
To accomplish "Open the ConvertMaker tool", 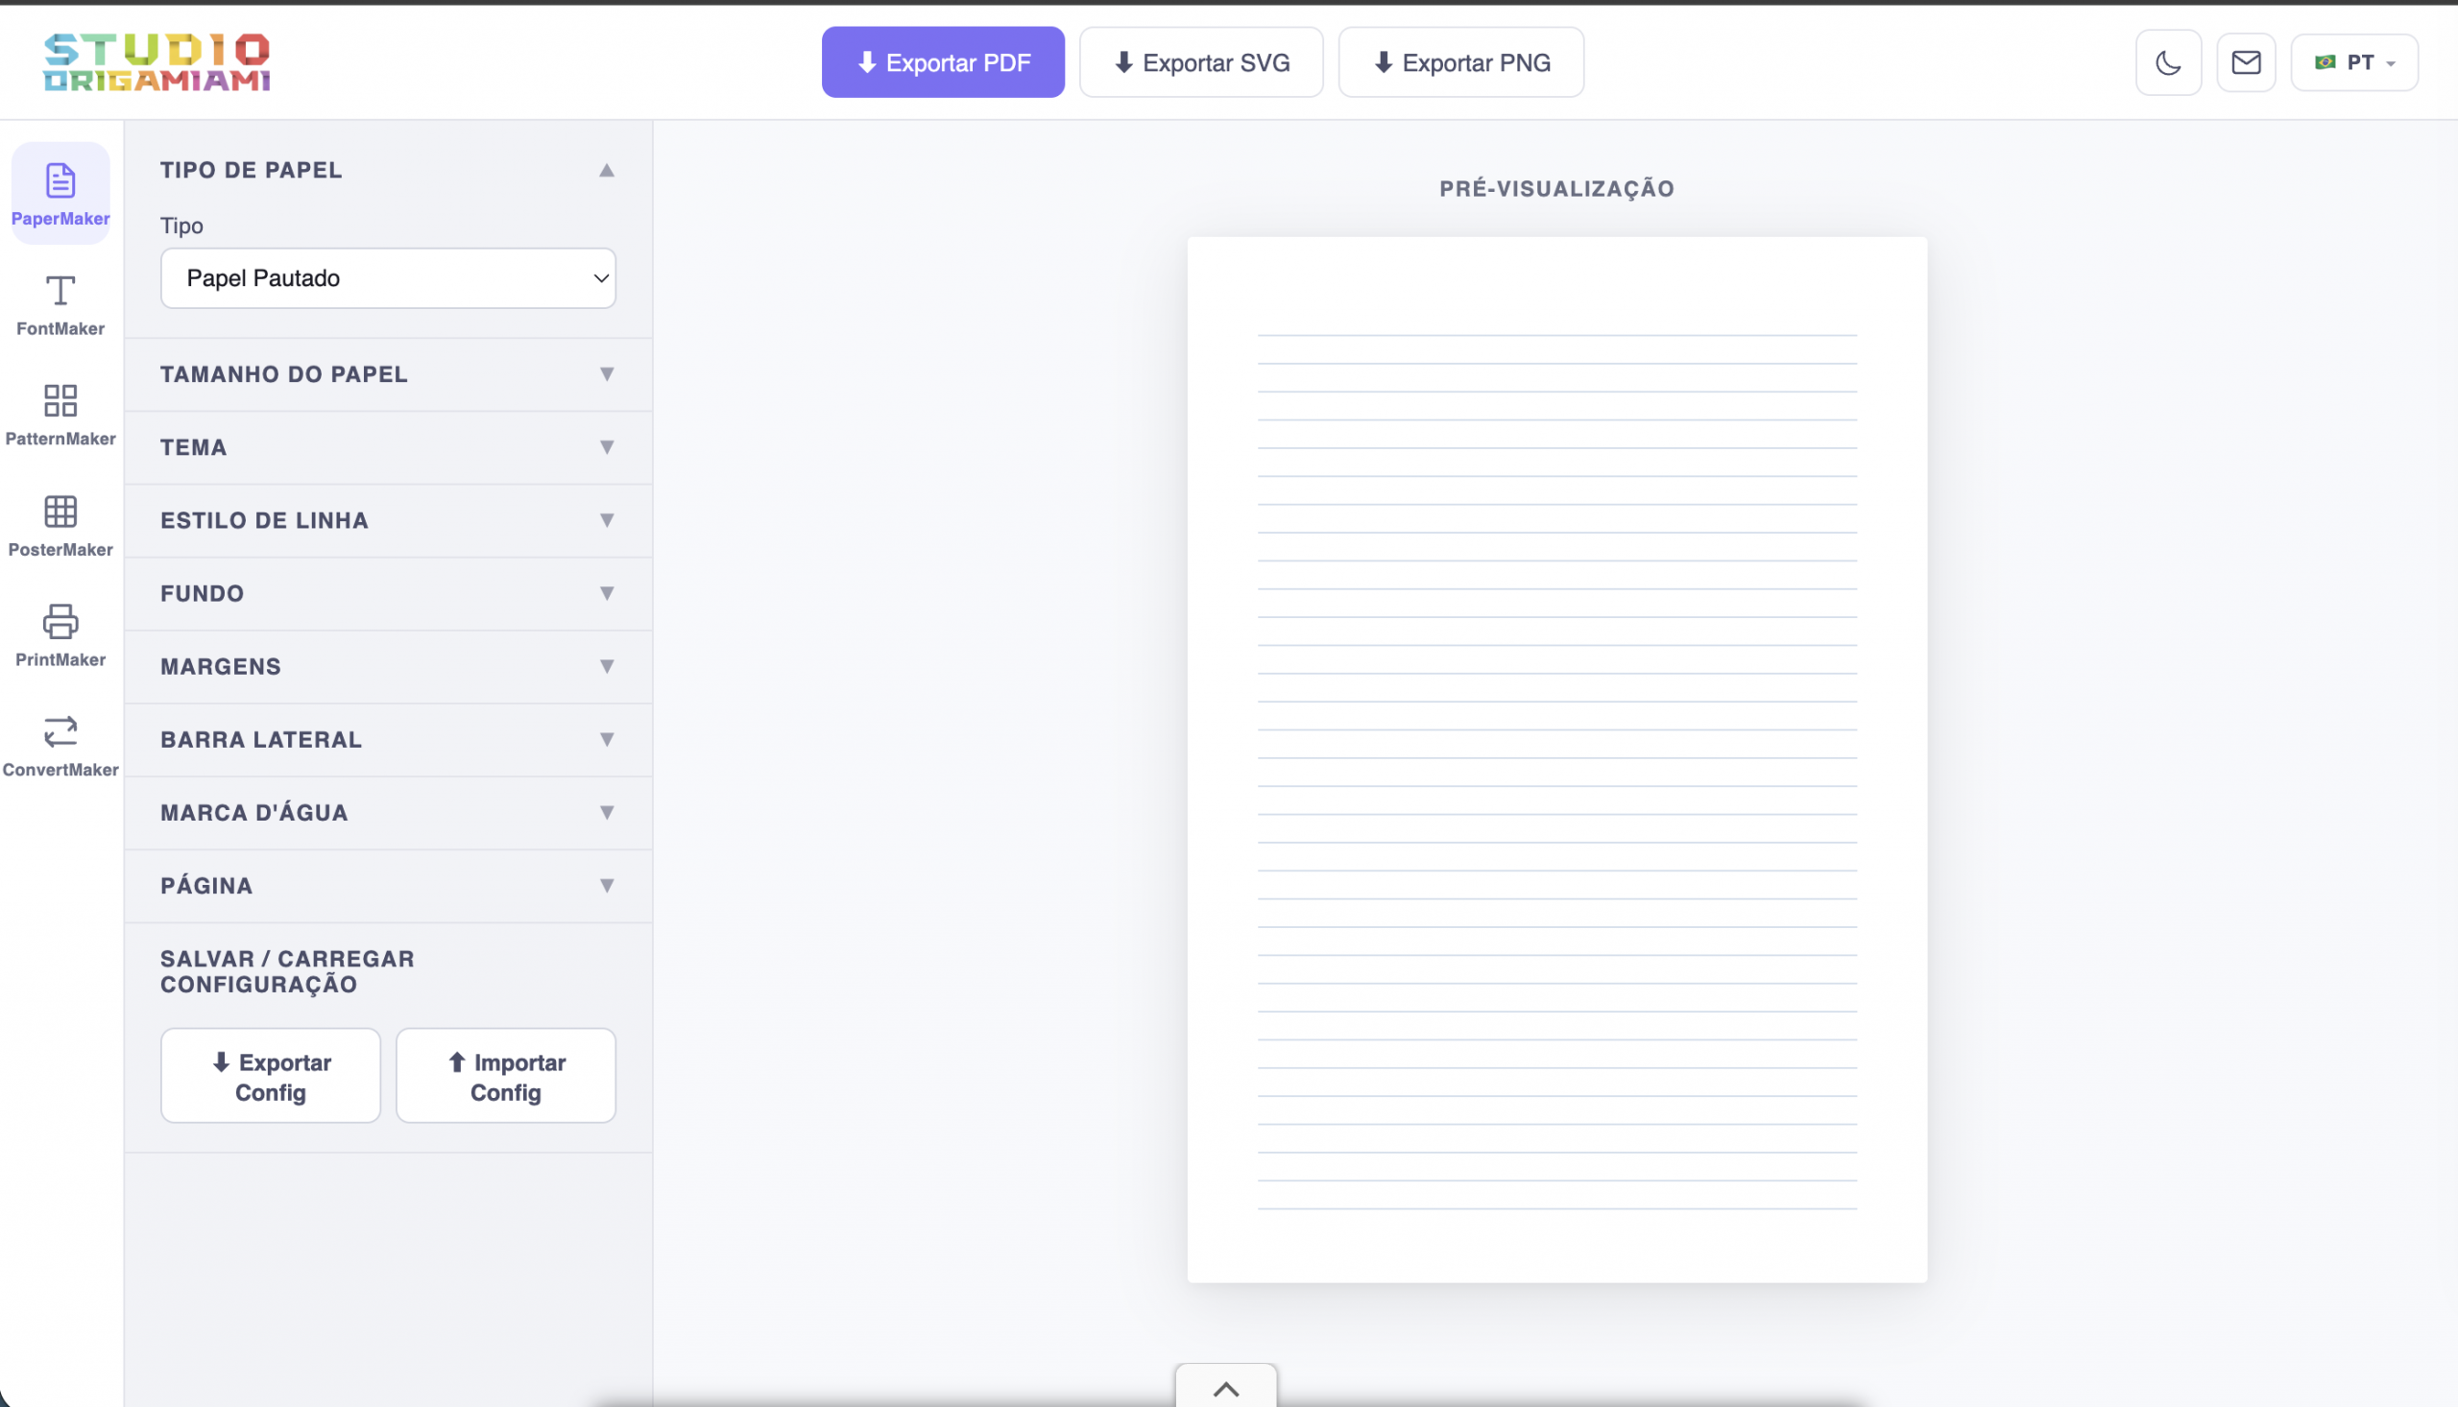I will click(x=60, y=745).
